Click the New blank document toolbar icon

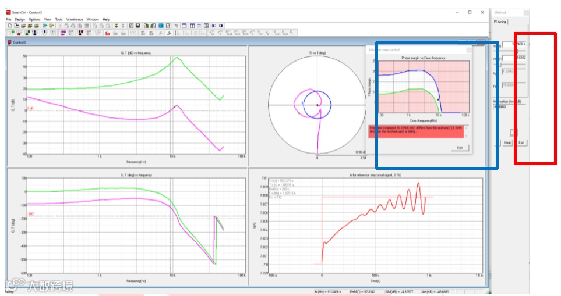pos(10,26)
